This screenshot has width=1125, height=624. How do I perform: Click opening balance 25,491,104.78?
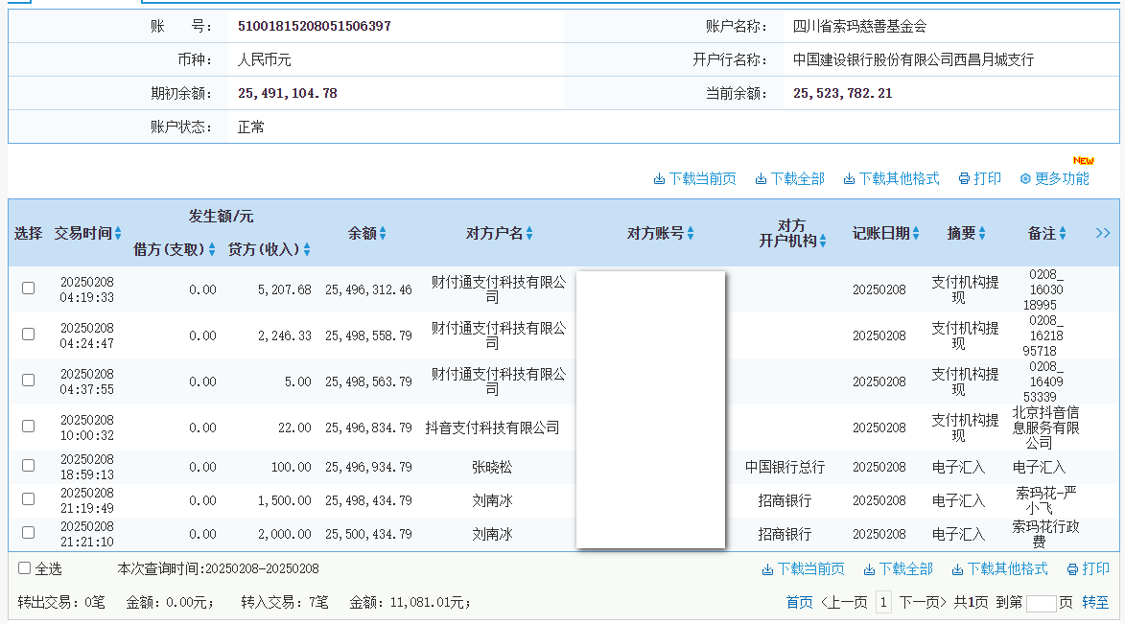click(x=288, y=93)
